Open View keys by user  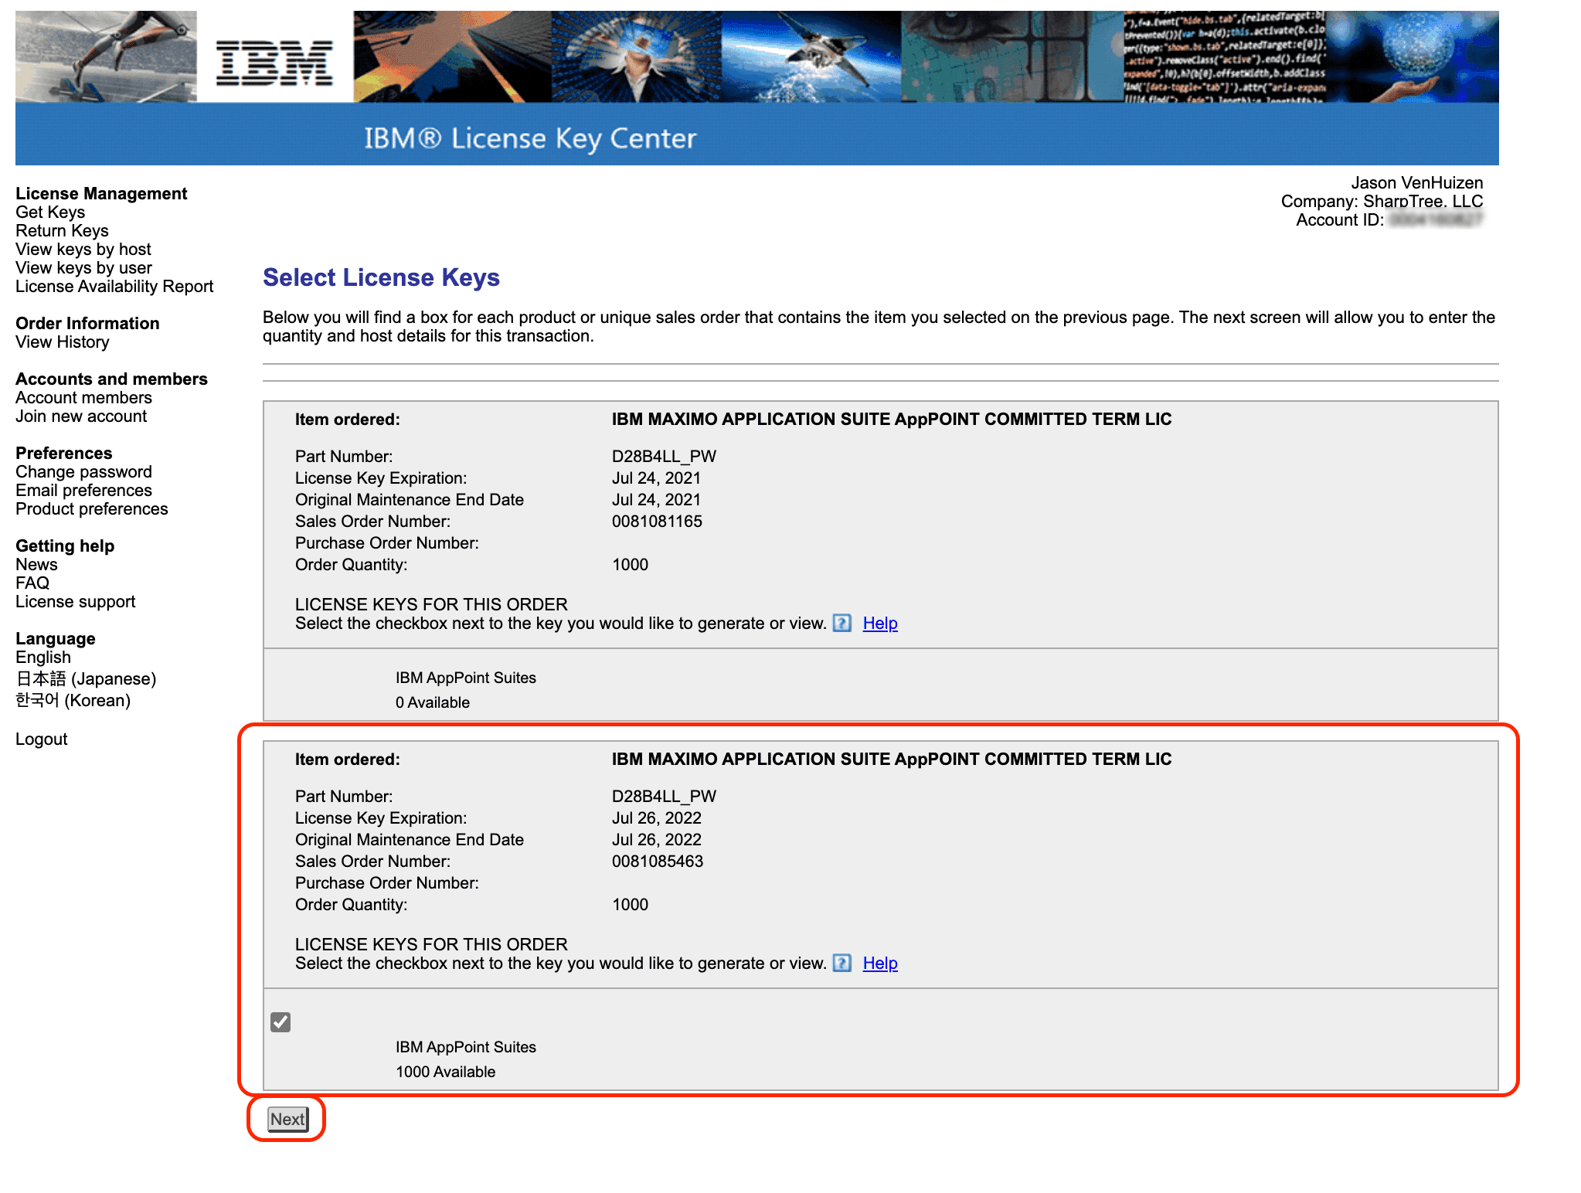(x=83, y=267)
